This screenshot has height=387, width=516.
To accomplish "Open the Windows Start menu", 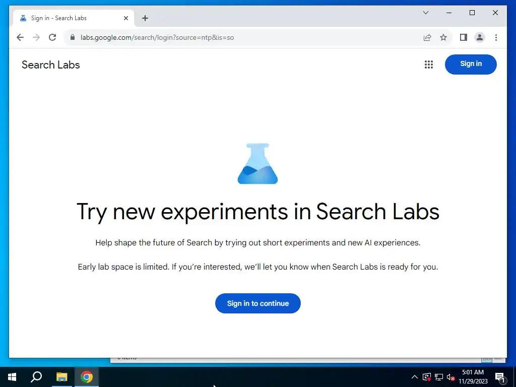I will coord(12,377).
